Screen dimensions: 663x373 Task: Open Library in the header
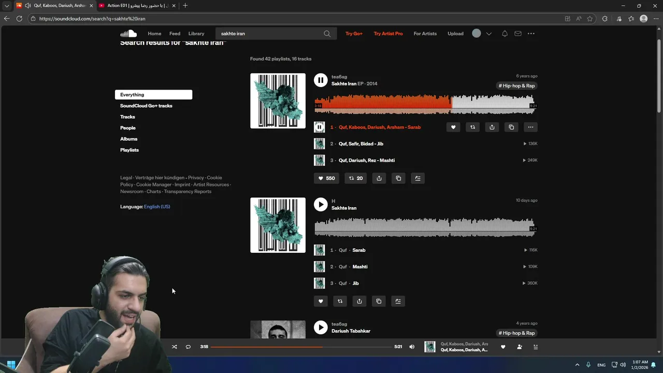click(x=196, y=34)
